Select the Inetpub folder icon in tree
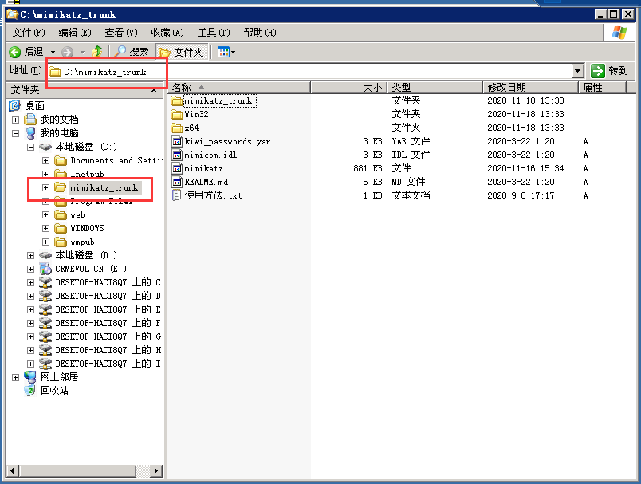 click(x=61, y=174)
